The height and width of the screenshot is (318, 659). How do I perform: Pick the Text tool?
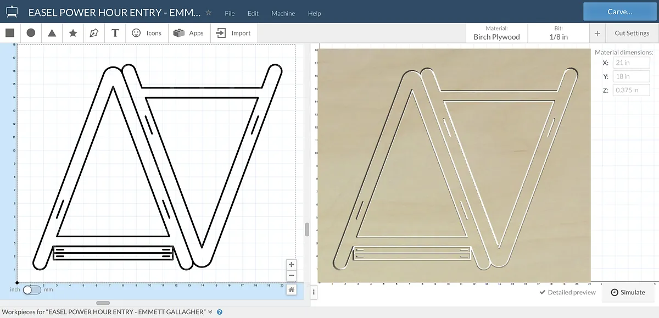[115, 33]
